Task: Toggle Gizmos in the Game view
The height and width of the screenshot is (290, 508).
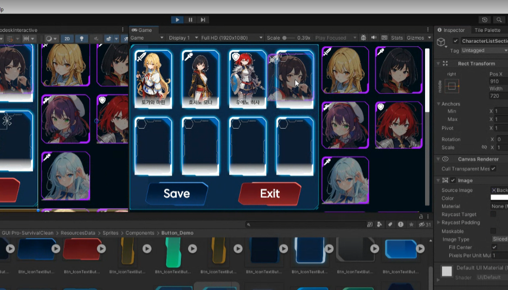Action: tap(415, 38)
